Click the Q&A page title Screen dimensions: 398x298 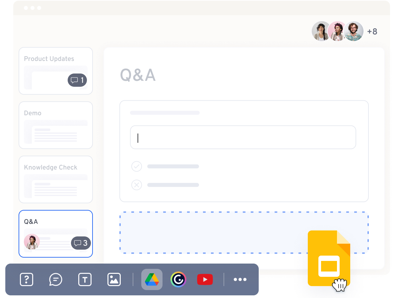pyautogui.click(x=138, y=75)
